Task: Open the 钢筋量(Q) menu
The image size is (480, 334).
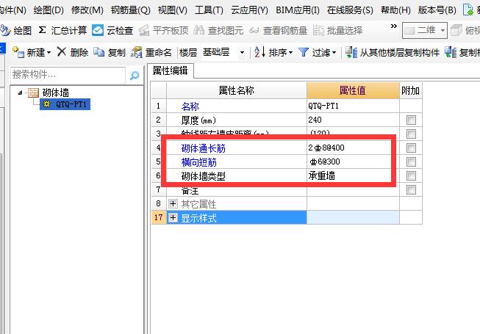Action: click(x=130, y=10)
